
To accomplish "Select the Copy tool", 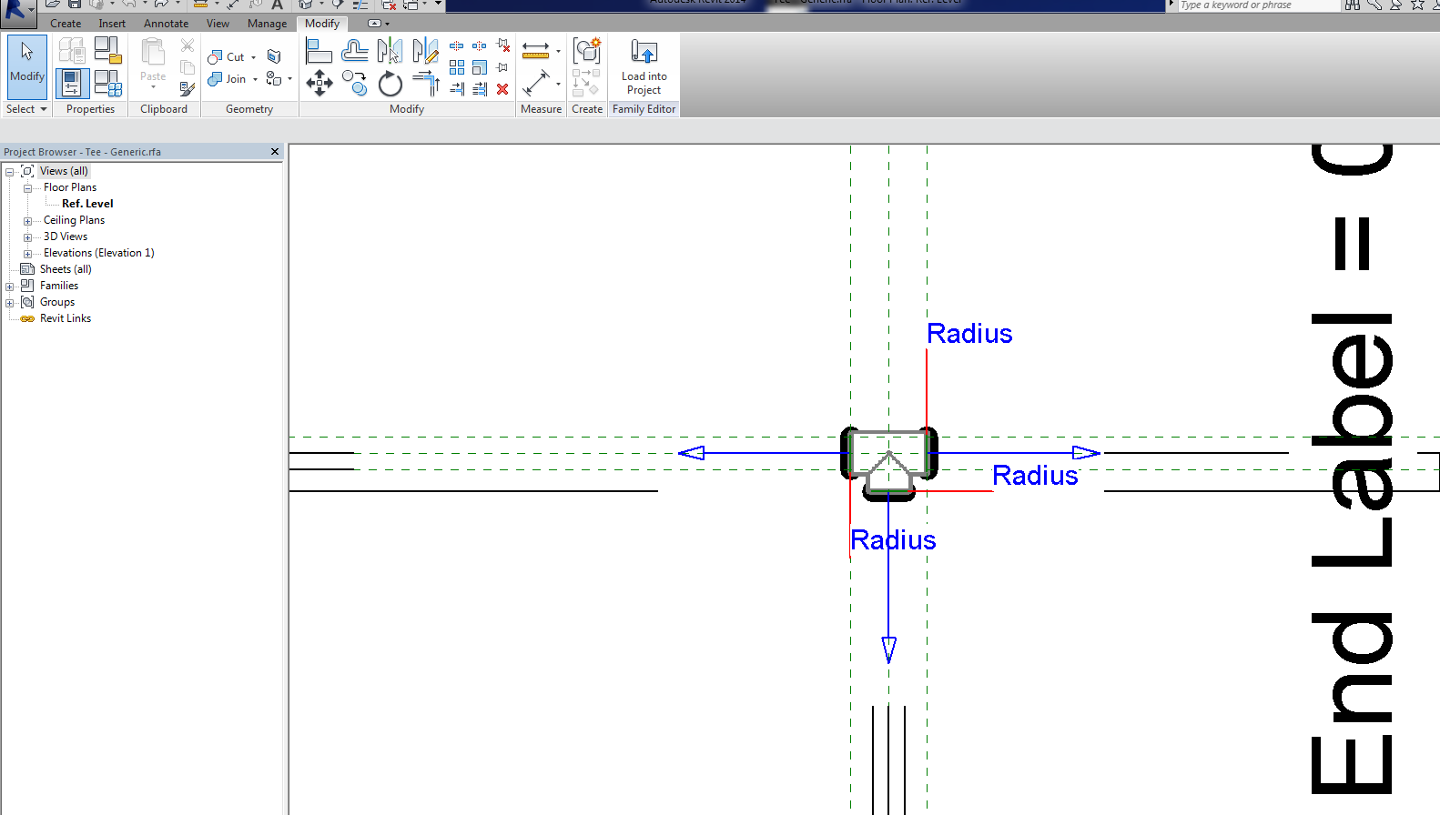I will pyautogui.click(x=355, y=84).
